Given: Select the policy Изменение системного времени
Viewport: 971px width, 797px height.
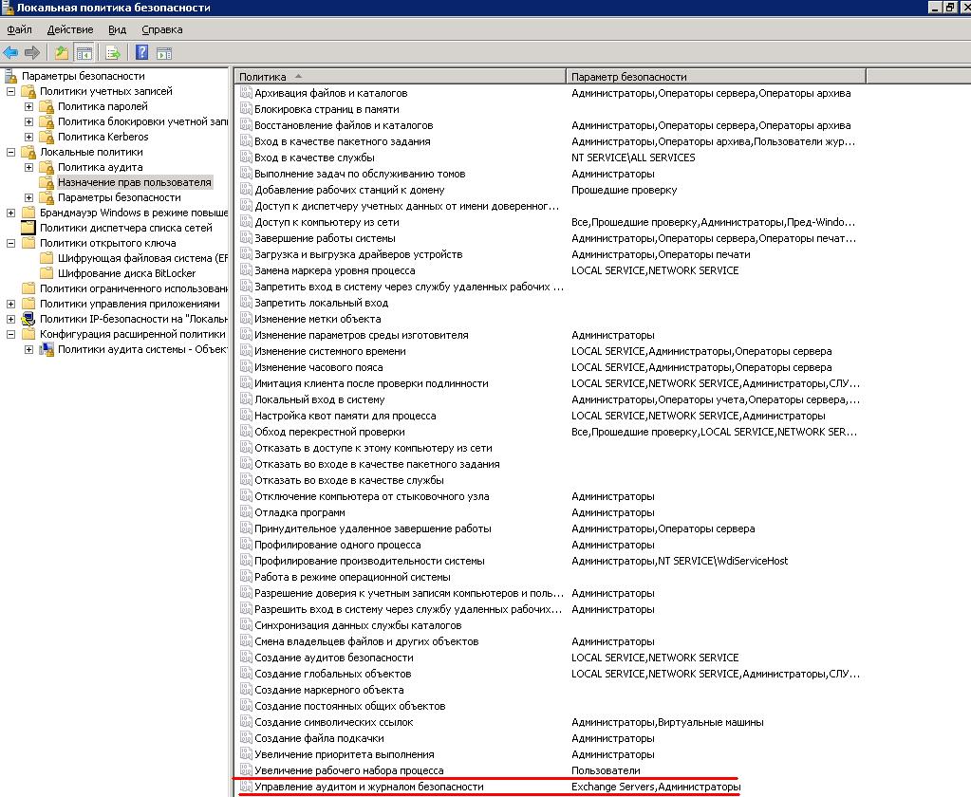Looking at the screenshot, I should pyautogui.click(x=330, y=351).
